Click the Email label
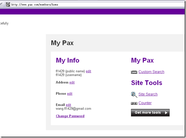Screen dimensions: 186x138 pyautogui.click(x=60, y=105)
